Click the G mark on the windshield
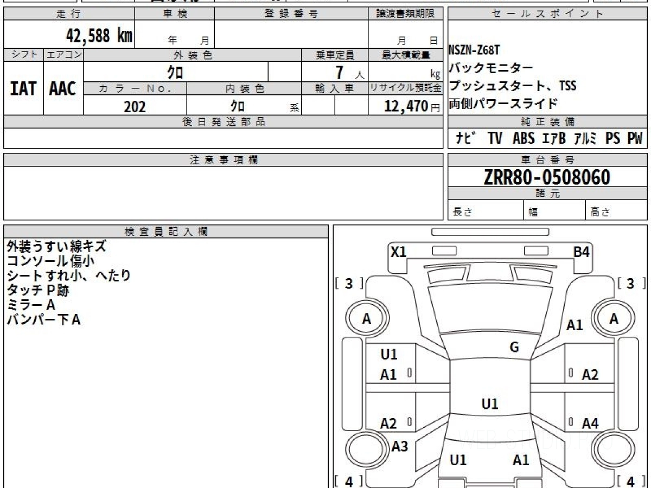This screenshot has height=488, width=651. coord(514,348)
